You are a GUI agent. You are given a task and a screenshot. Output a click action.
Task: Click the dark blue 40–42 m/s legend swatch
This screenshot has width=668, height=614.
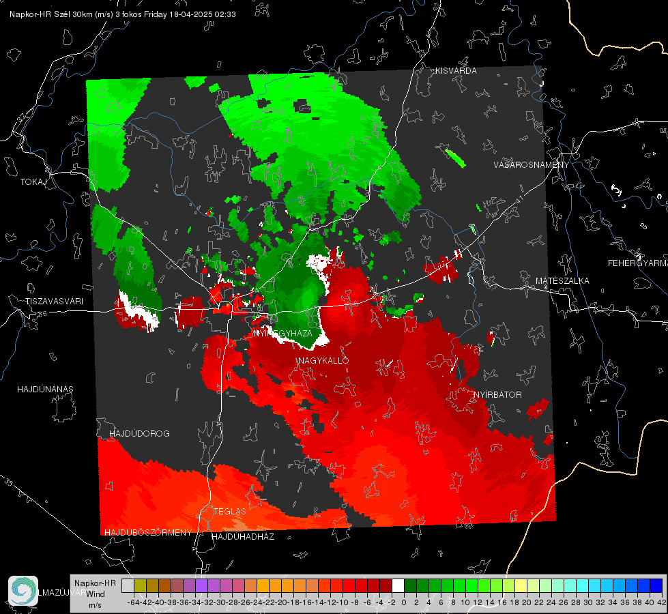pyautogui.click(x=656, y=586)
